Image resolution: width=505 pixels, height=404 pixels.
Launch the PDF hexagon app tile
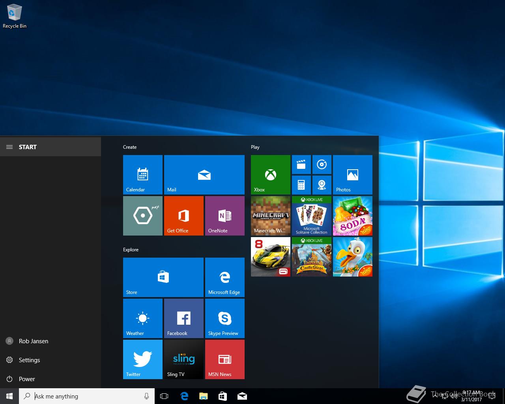tap(143, 216)
